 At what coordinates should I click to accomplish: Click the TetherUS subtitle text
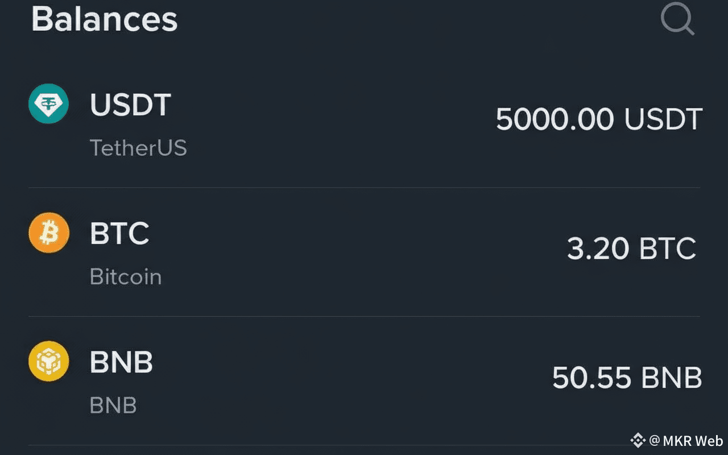click(x=138, y=148)
